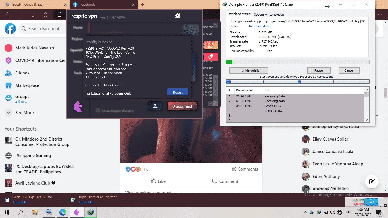Open taskbar search magnifier
Viewport: 388px width, 218px height.
pos(21,212)
